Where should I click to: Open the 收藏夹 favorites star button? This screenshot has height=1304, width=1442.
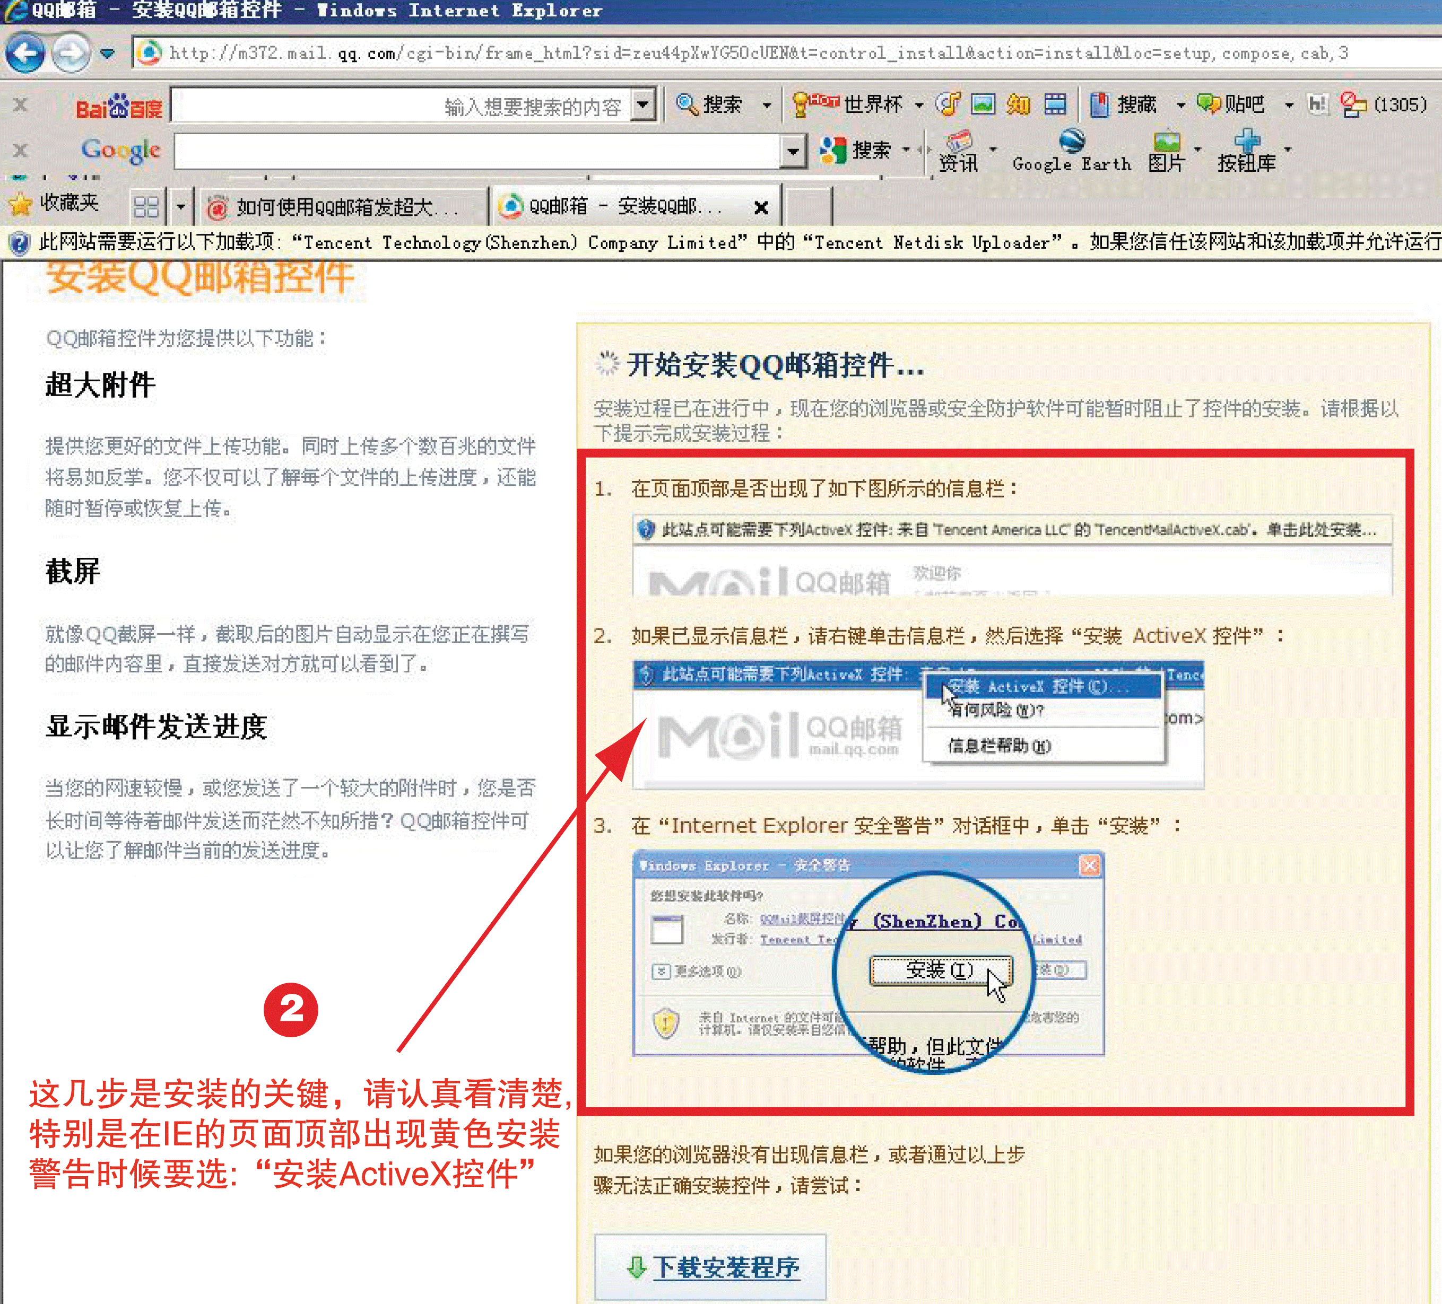53,204
